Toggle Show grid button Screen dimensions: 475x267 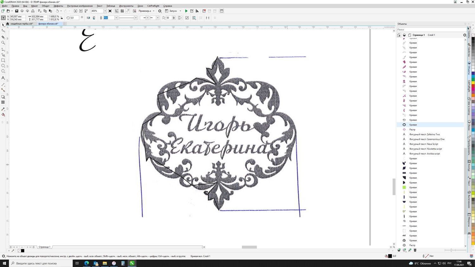[x=122, y=11]
